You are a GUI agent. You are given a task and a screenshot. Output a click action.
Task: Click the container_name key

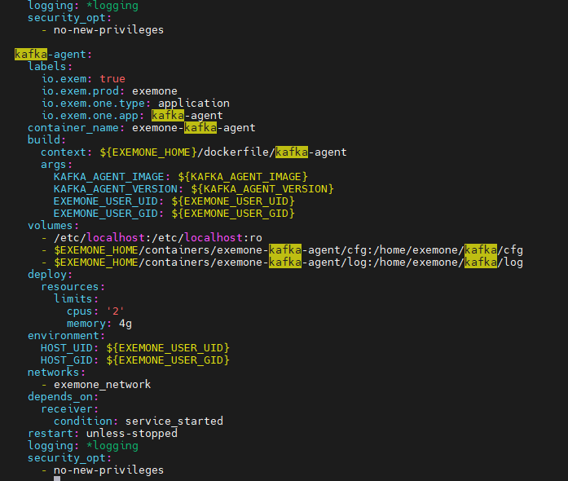[73, 128]
